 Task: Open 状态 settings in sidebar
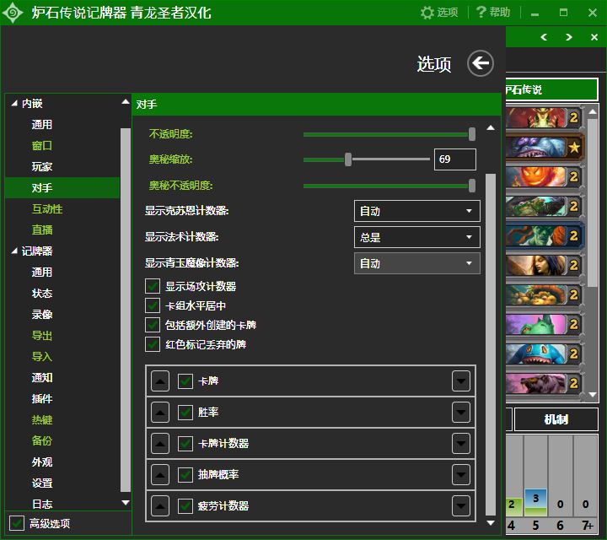[42, 294]
